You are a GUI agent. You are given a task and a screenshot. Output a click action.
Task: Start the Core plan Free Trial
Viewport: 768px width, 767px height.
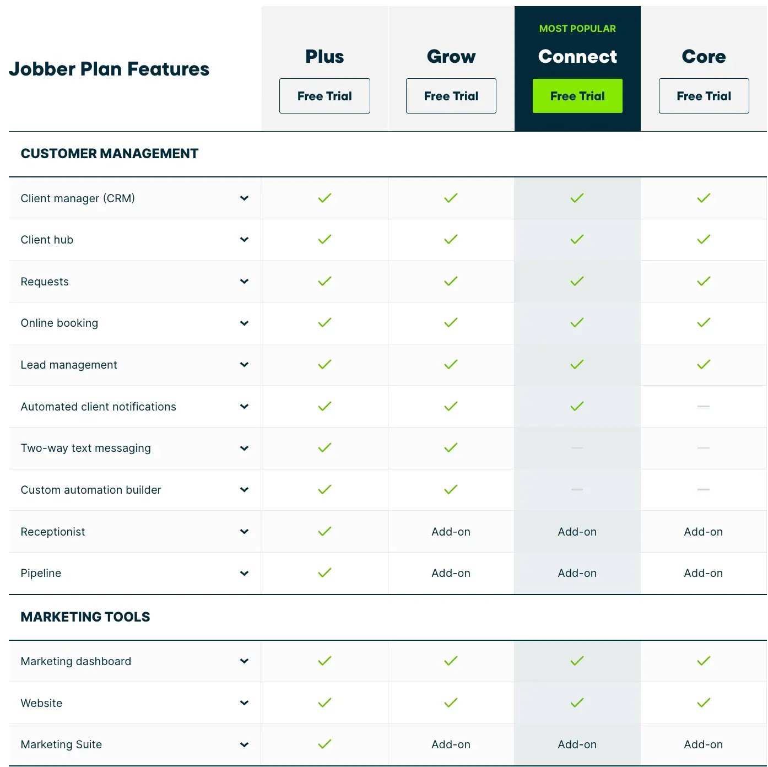(x=704, y=96)
